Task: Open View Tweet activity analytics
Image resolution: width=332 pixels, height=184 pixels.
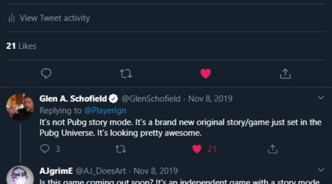Action: click(54, 18)
